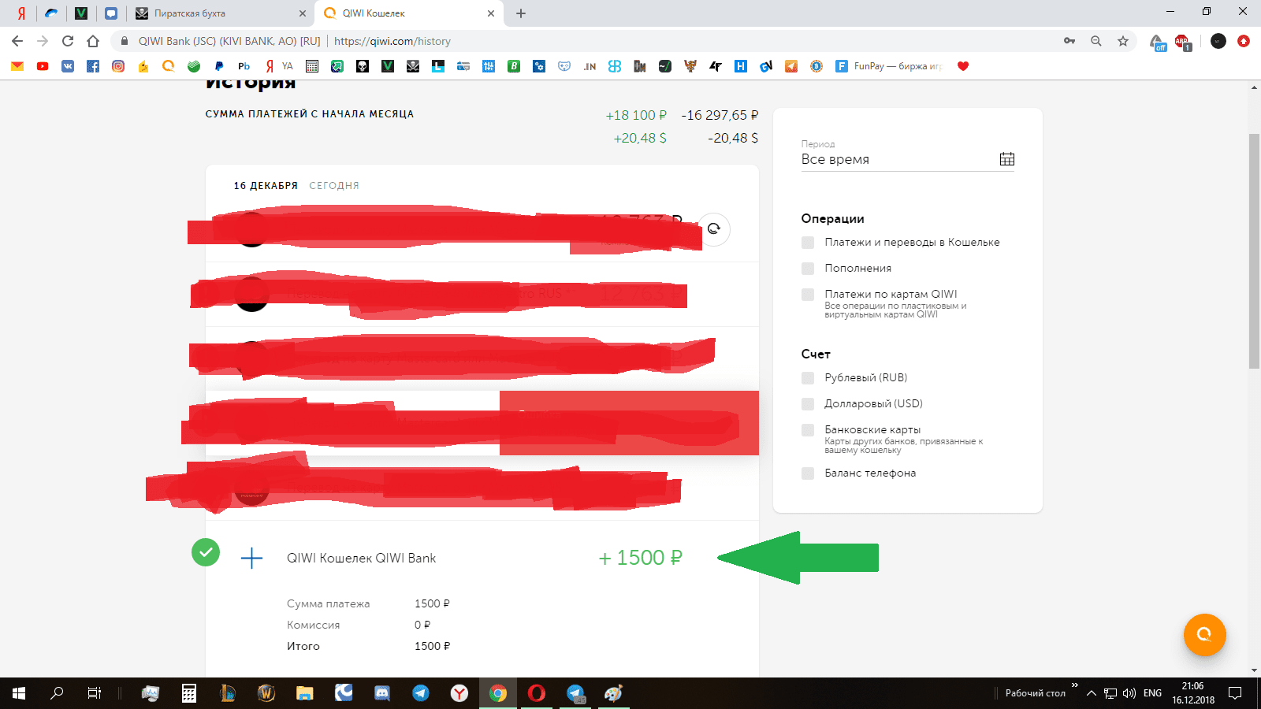Click the browser zoom magnifier icon

(1095, 41)
